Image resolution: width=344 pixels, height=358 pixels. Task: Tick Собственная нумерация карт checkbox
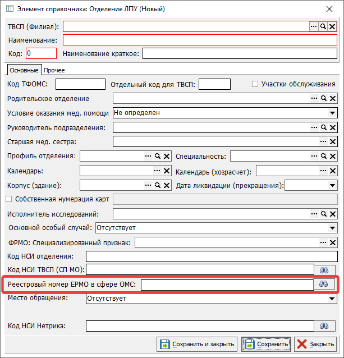(x=8, y=199)
